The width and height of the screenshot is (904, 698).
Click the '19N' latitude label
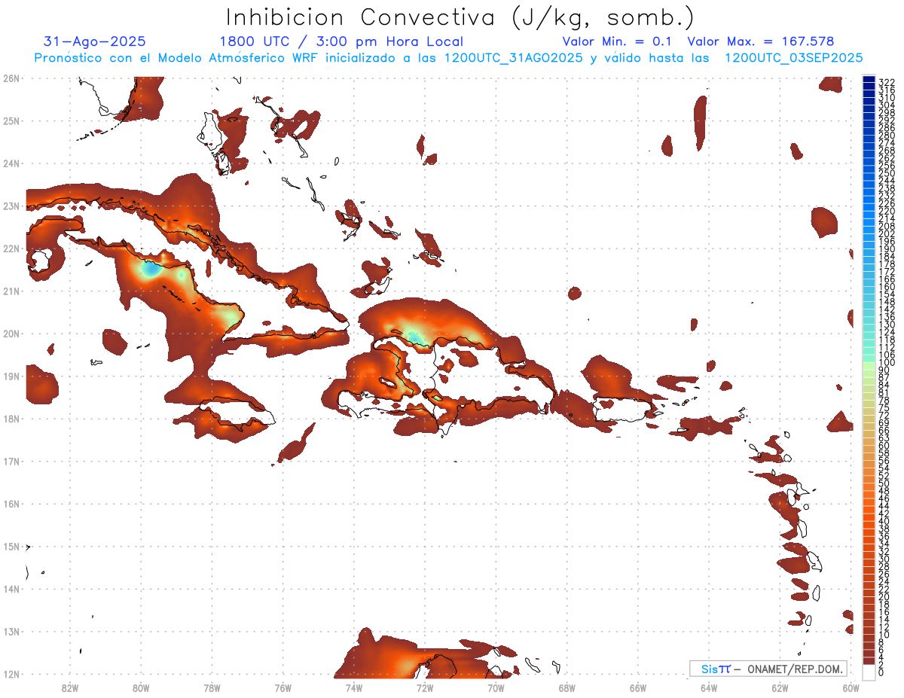click(x=11, y=376)
